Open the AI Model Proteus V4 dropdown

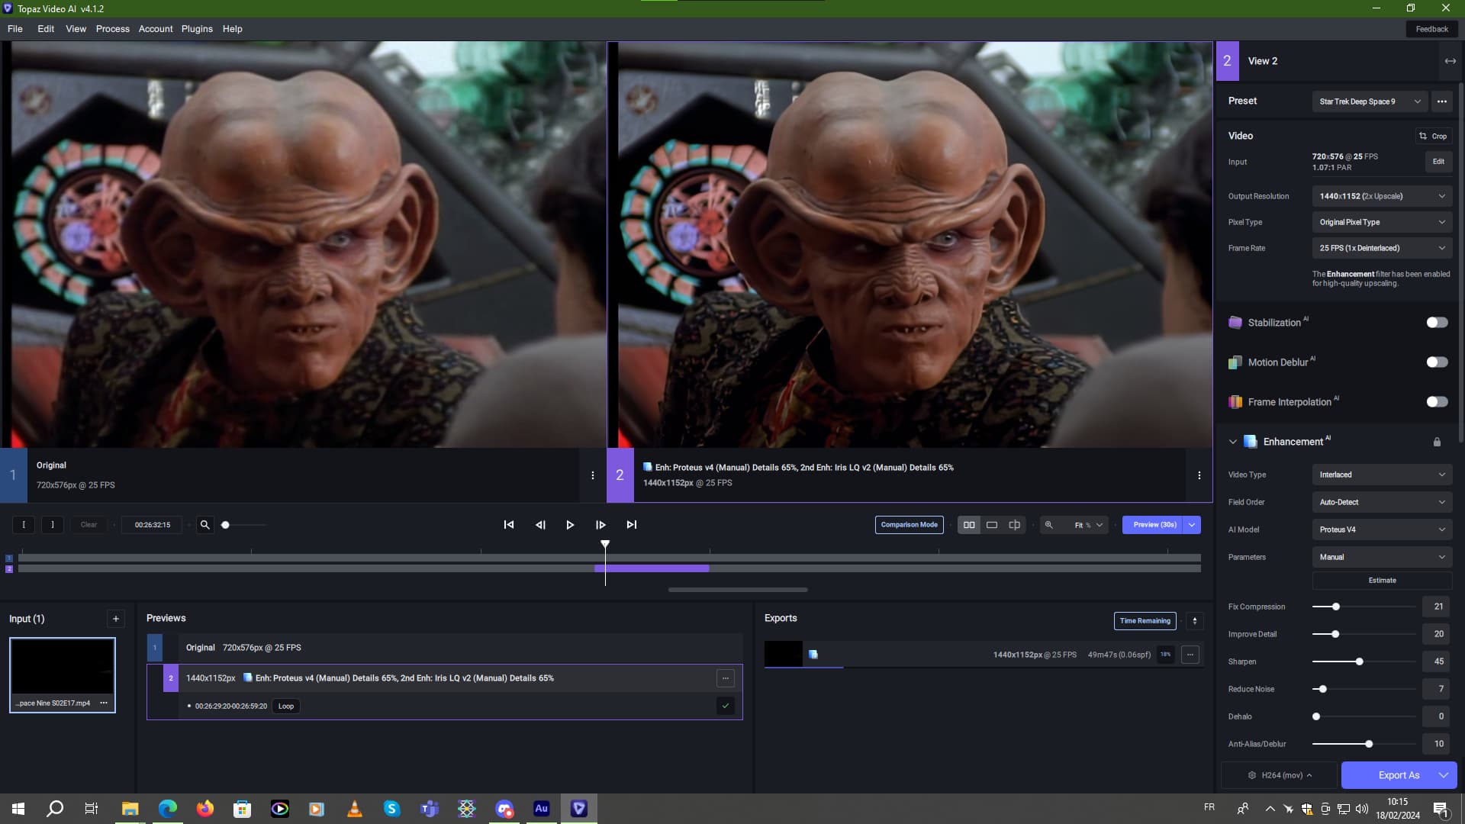click(x=1381, y=529)
